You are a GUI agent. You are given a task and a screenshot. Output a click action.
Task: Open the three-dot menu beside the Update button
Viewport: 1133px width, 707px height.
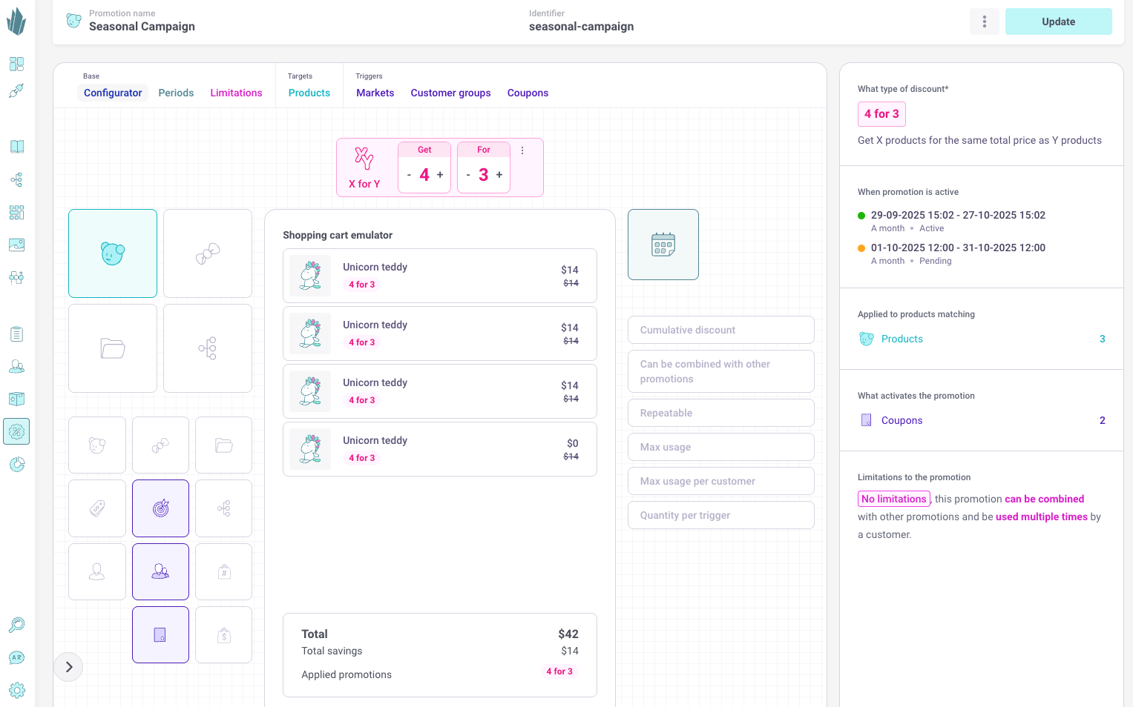click(x=985, y=21)
